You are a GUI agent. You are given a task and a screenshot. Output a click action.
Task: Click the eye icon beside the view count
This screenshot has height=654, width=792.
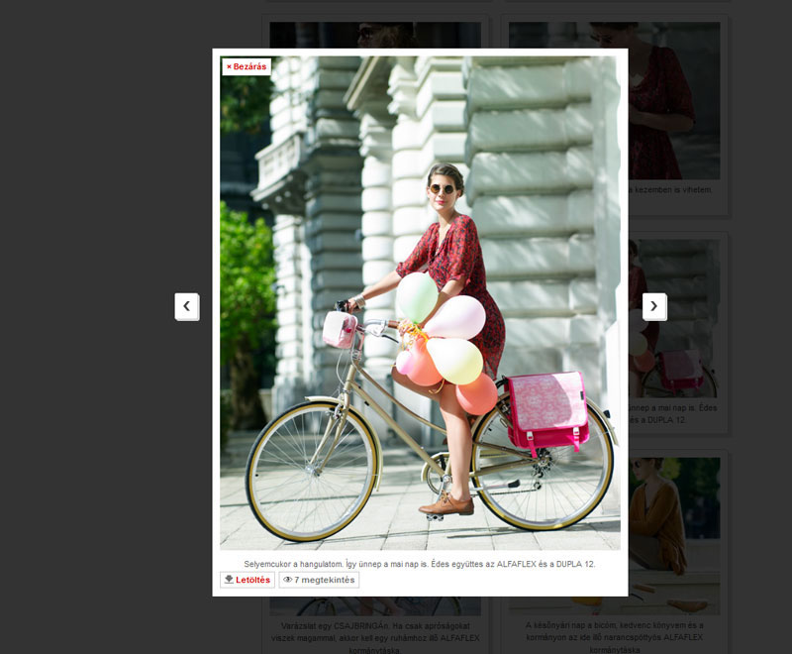pos(288,580)
